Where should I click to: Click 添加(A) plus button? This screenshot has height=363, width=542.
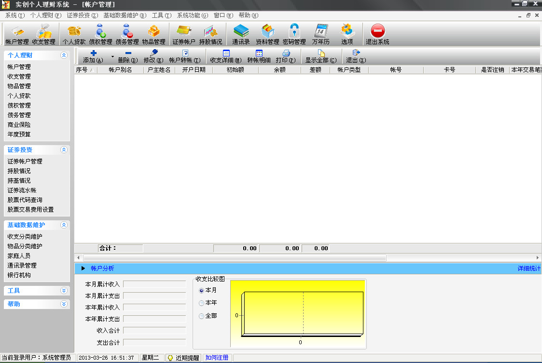coord(93,56)
